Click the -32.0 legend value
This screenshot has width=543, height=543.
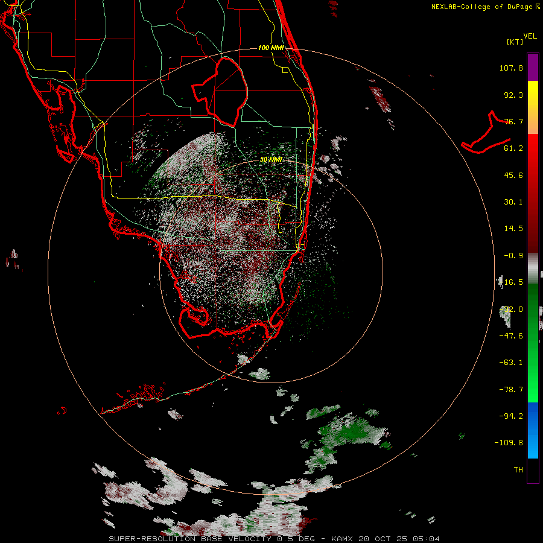(x=511, y=310)
